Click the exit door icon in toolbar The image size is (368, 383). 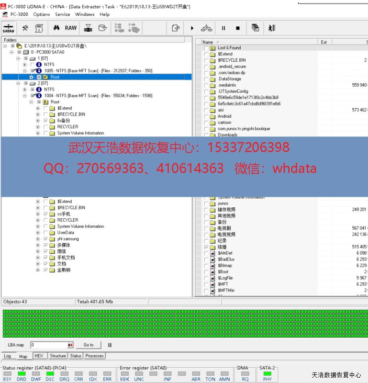click(272, 28)
